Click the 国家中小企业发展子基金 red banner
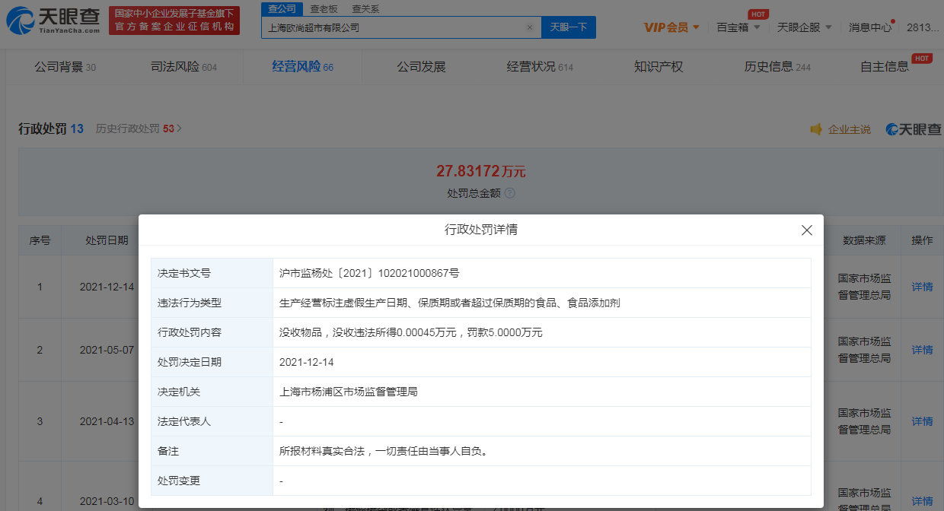Screen dimensions: 944x511 174,21
